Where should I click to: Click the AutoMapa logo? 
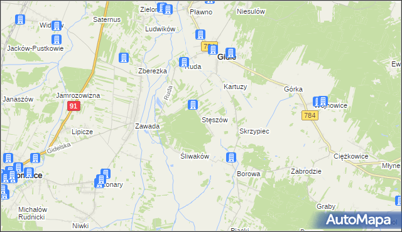358,219
